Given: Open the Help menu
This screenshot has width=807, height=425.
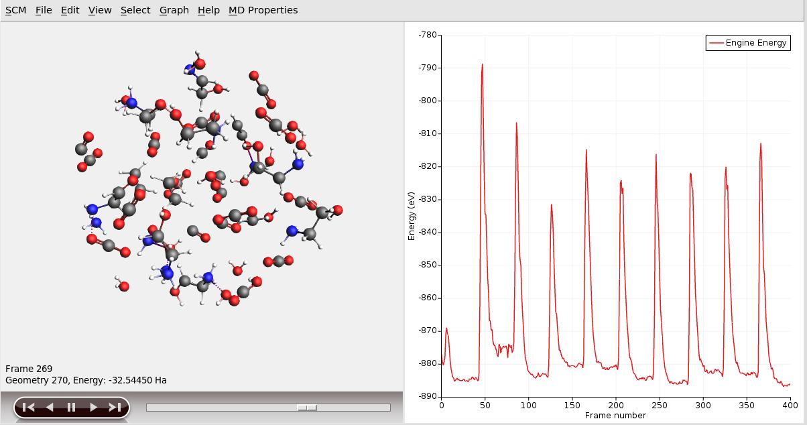Looking at the screenshot, I should tap(208, 10).
